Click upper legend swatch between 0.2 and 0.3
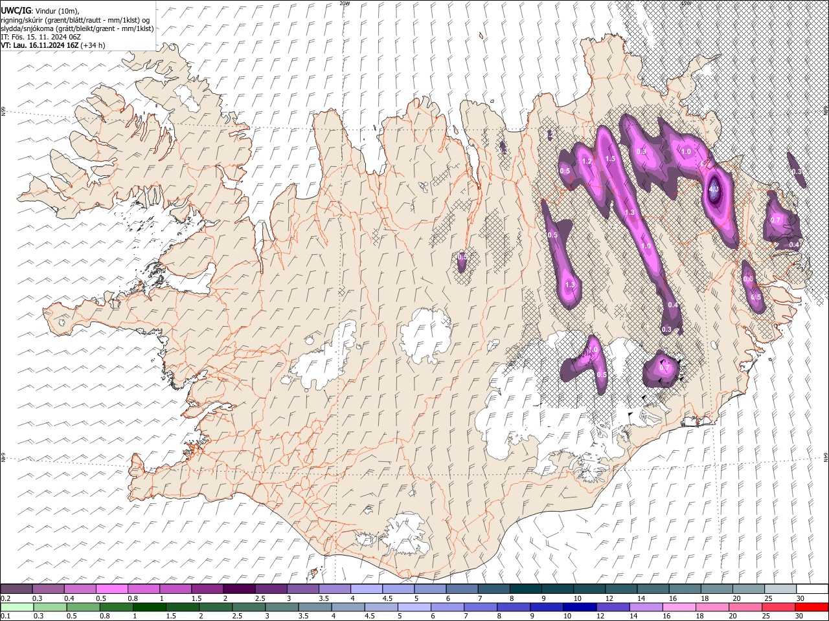 (x=16, y=589)
